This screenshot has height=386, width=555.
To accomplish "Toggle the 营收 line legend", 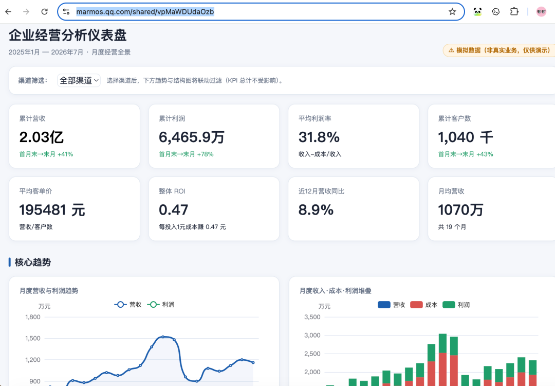I will tap(128, 305).
